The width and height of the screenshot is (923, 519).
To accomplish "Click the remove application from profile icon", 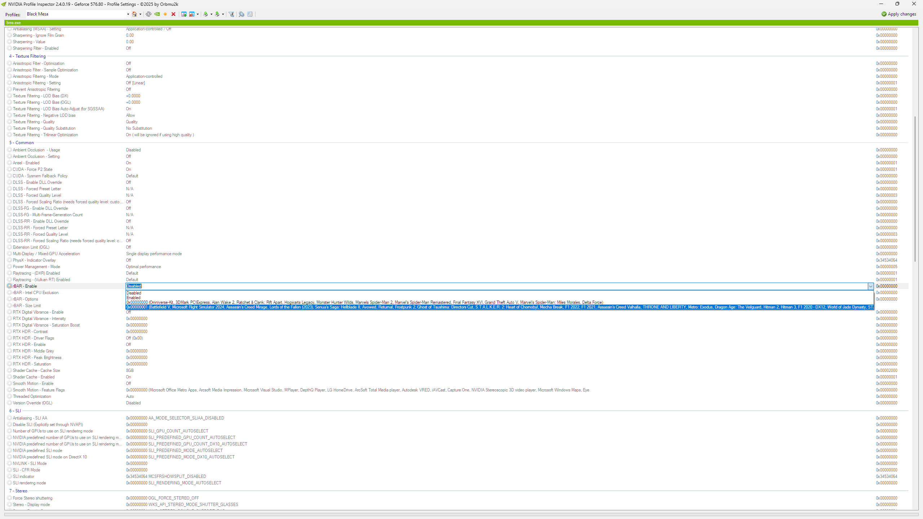I will click(192, 14).
